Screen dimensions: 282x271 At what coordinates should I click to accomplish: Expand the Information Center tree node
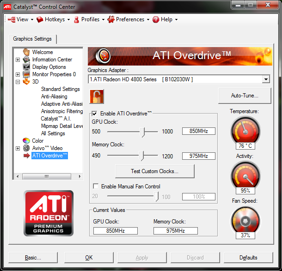[18, 60]
